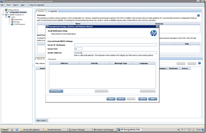Select Configuration Summary in the tree
This screenshot has height=133, width=206.
click(x=18, y=12)
